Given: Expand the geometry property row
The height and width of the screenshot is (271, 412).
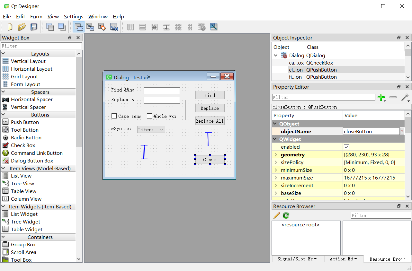Looking at the screenshot, I should click(276, 155).
